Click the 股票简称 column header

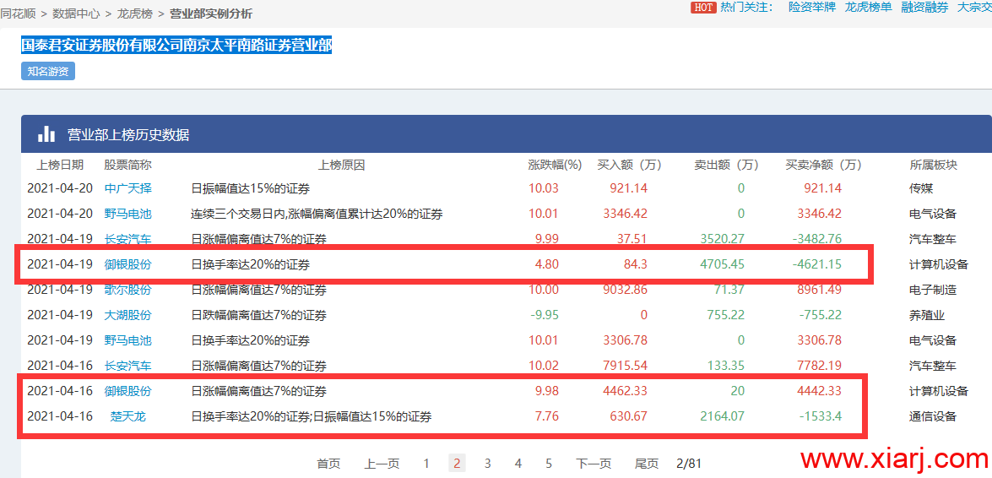coord(127,166)
